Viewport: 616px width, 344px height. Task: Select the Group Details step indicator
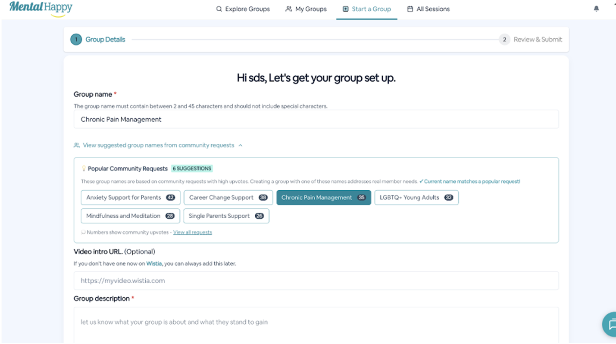[76, 39]
